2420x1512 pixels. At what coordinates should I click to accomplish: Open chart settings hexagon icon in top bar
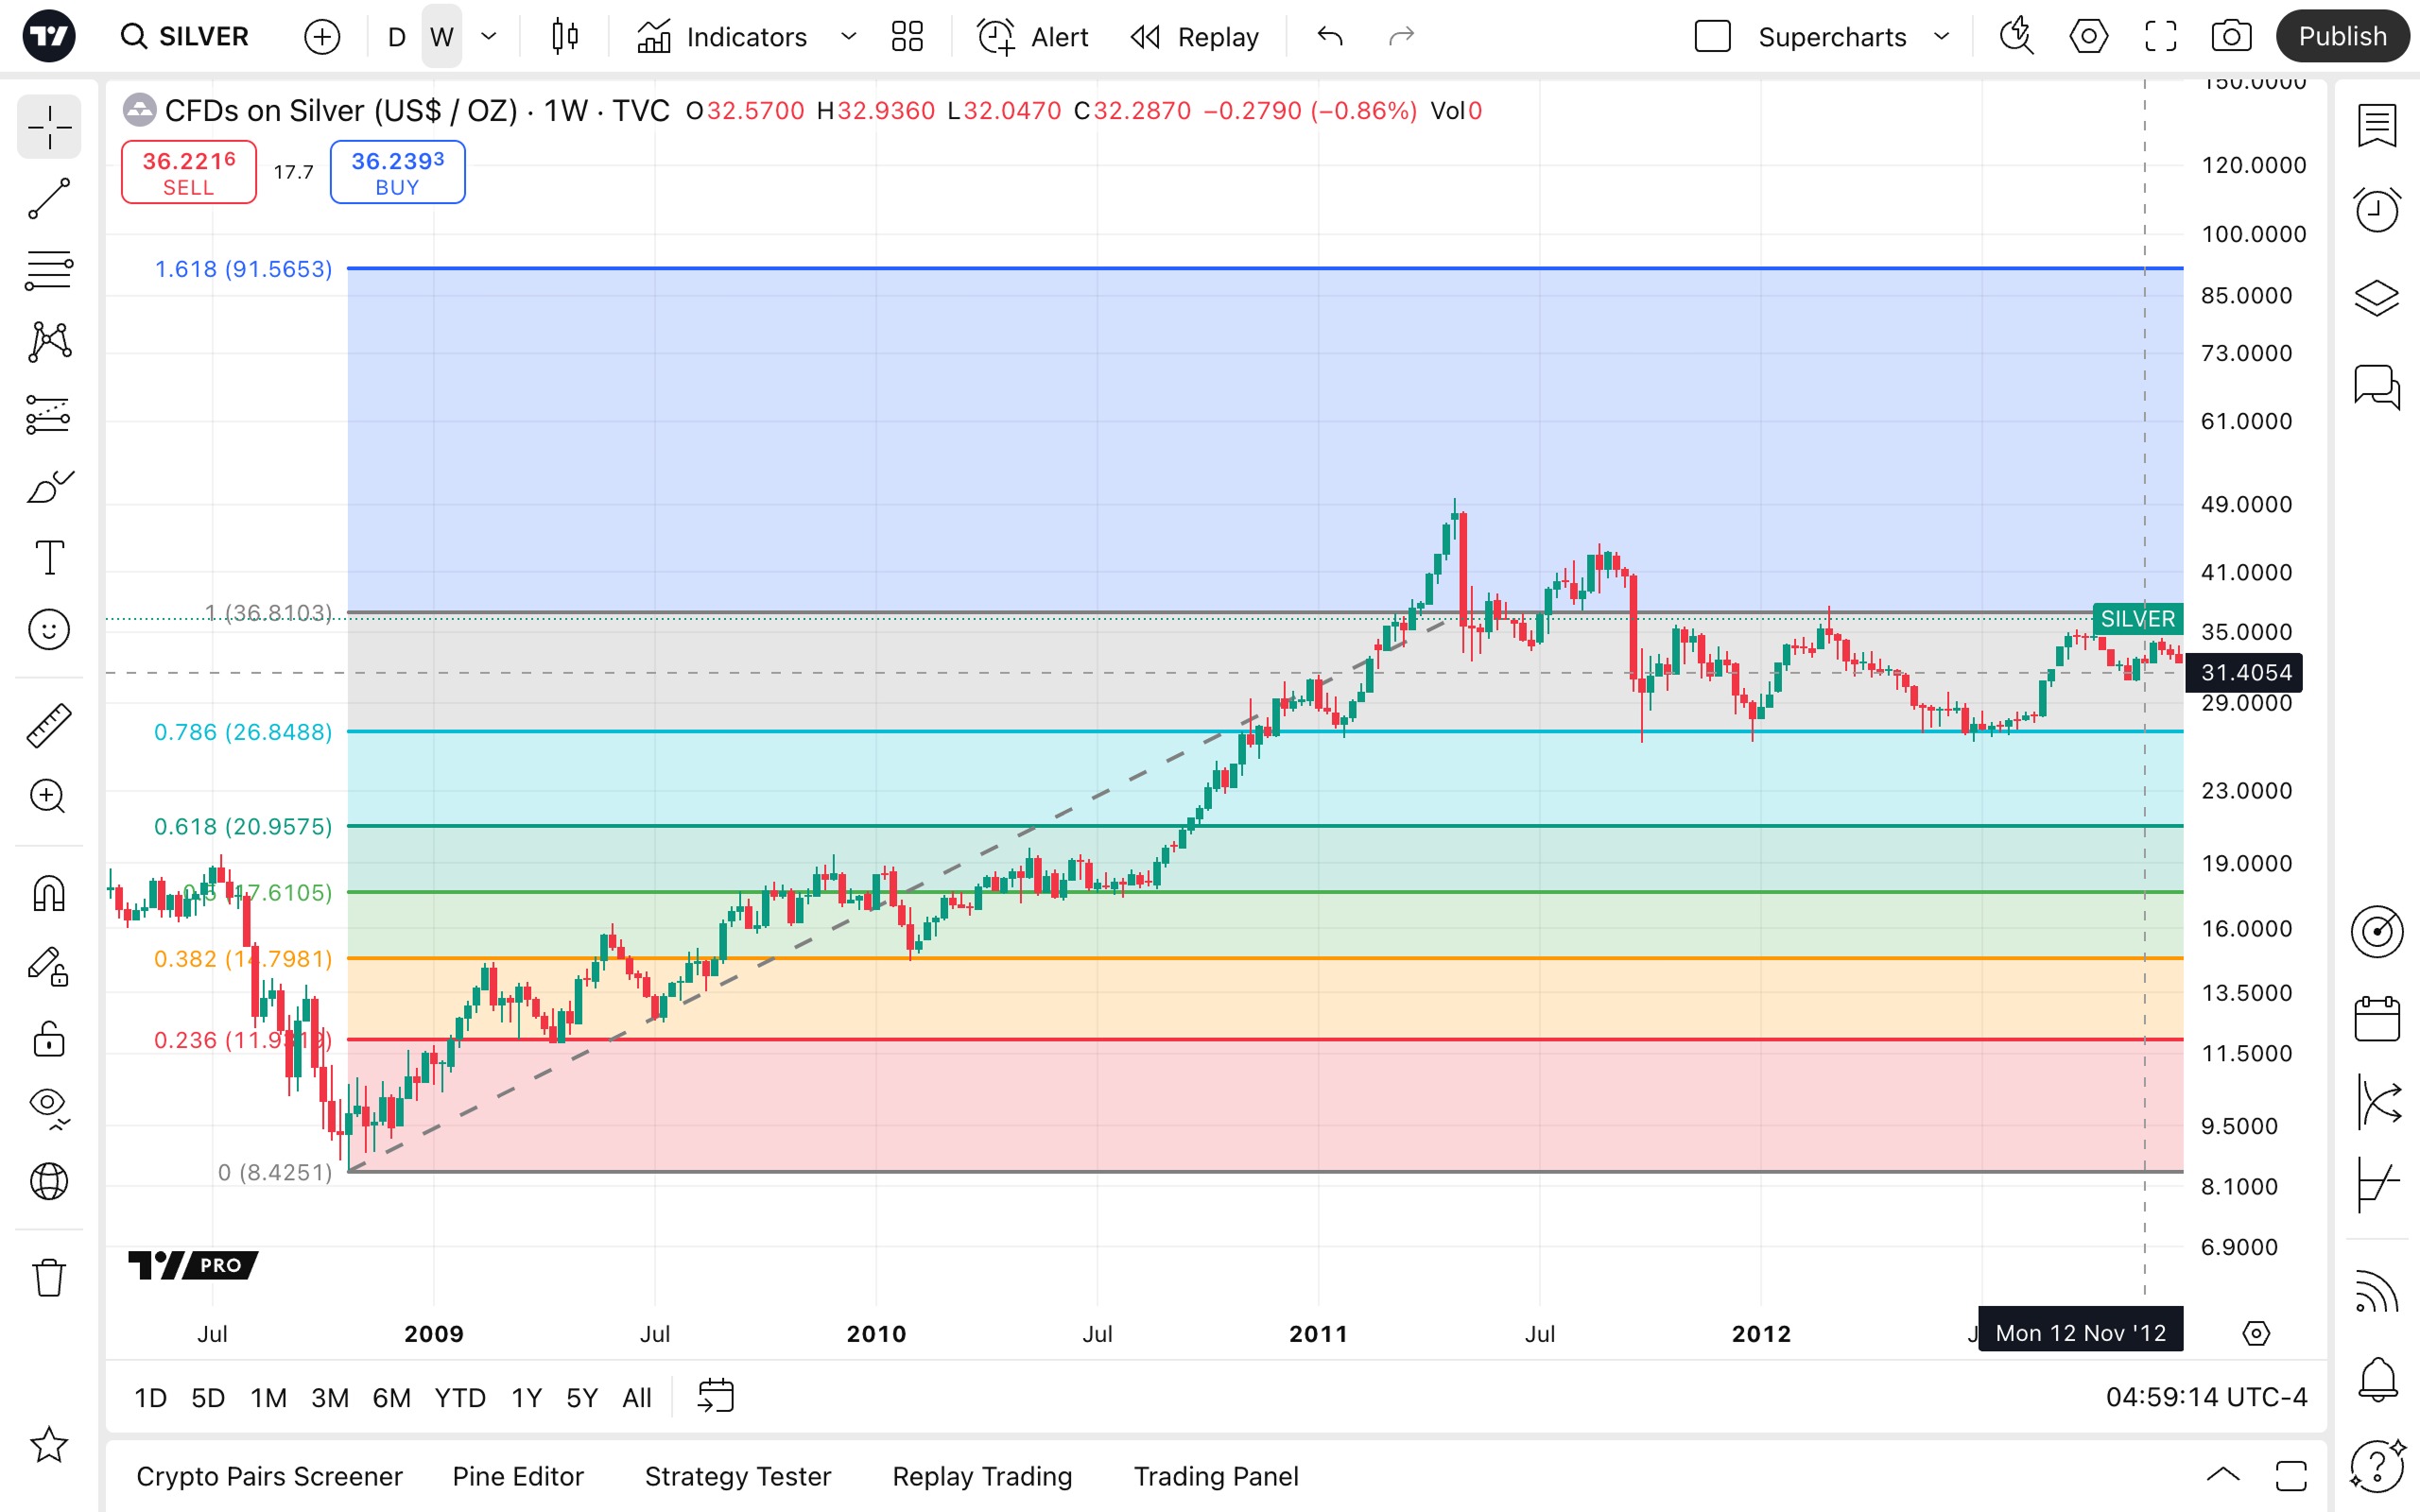coord(2088,37)
